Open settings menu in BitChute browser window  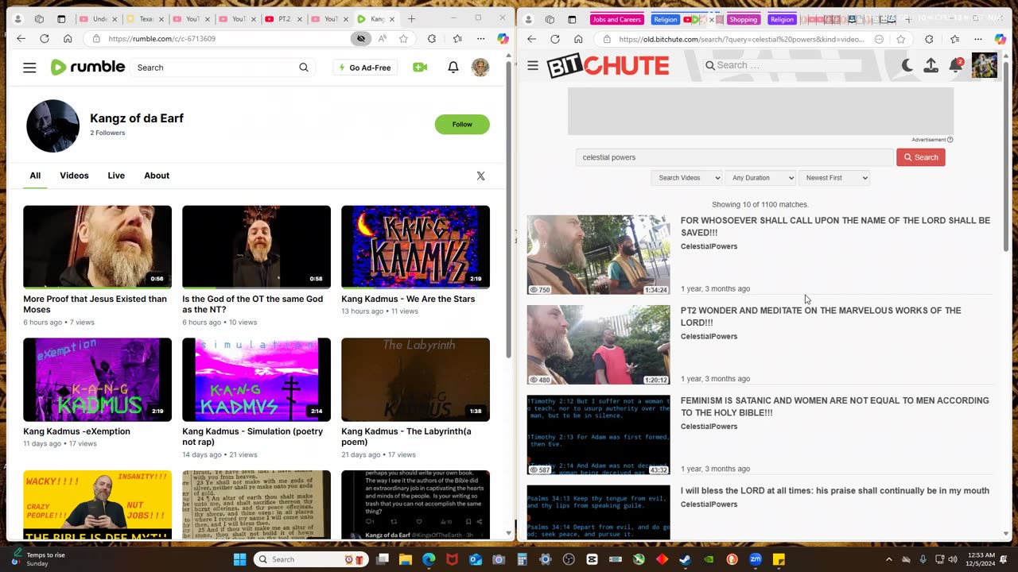(977, 39)
